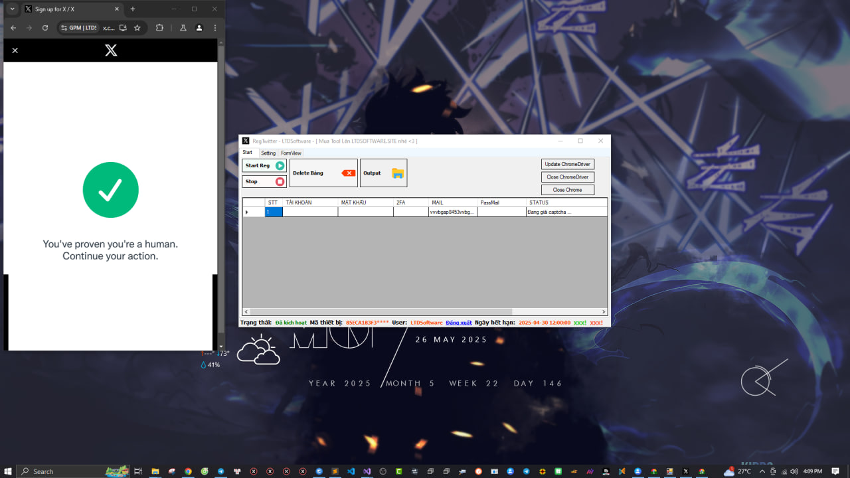
Task: Click the grid's horizontal scrollbar right arrow
Action: [604, 311]
